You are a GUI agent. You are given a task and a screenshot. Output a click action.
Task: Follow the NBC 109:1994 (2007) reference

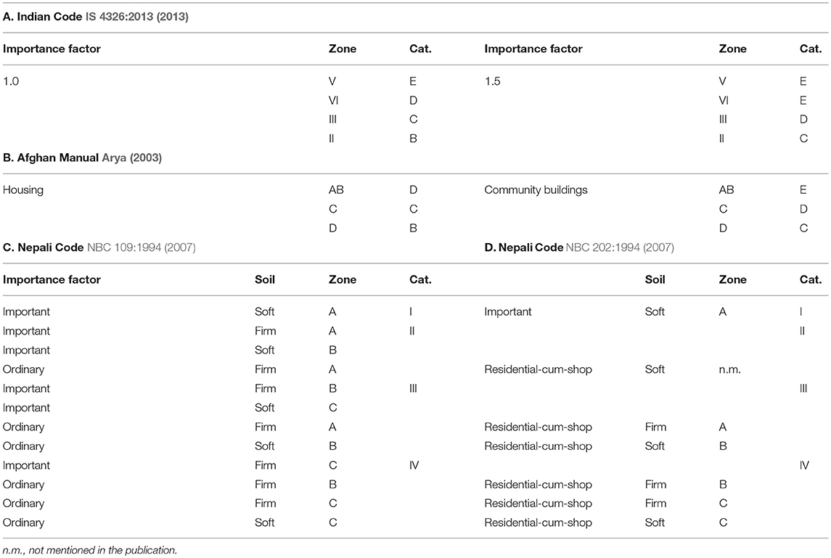(x=141, y=247)
